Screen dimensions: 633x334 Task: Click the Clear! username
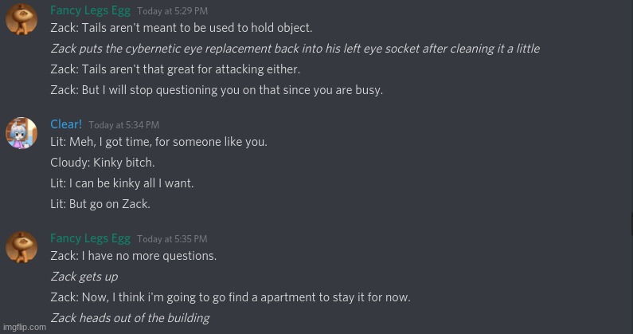pyautogui.click(x=66, y=124)
